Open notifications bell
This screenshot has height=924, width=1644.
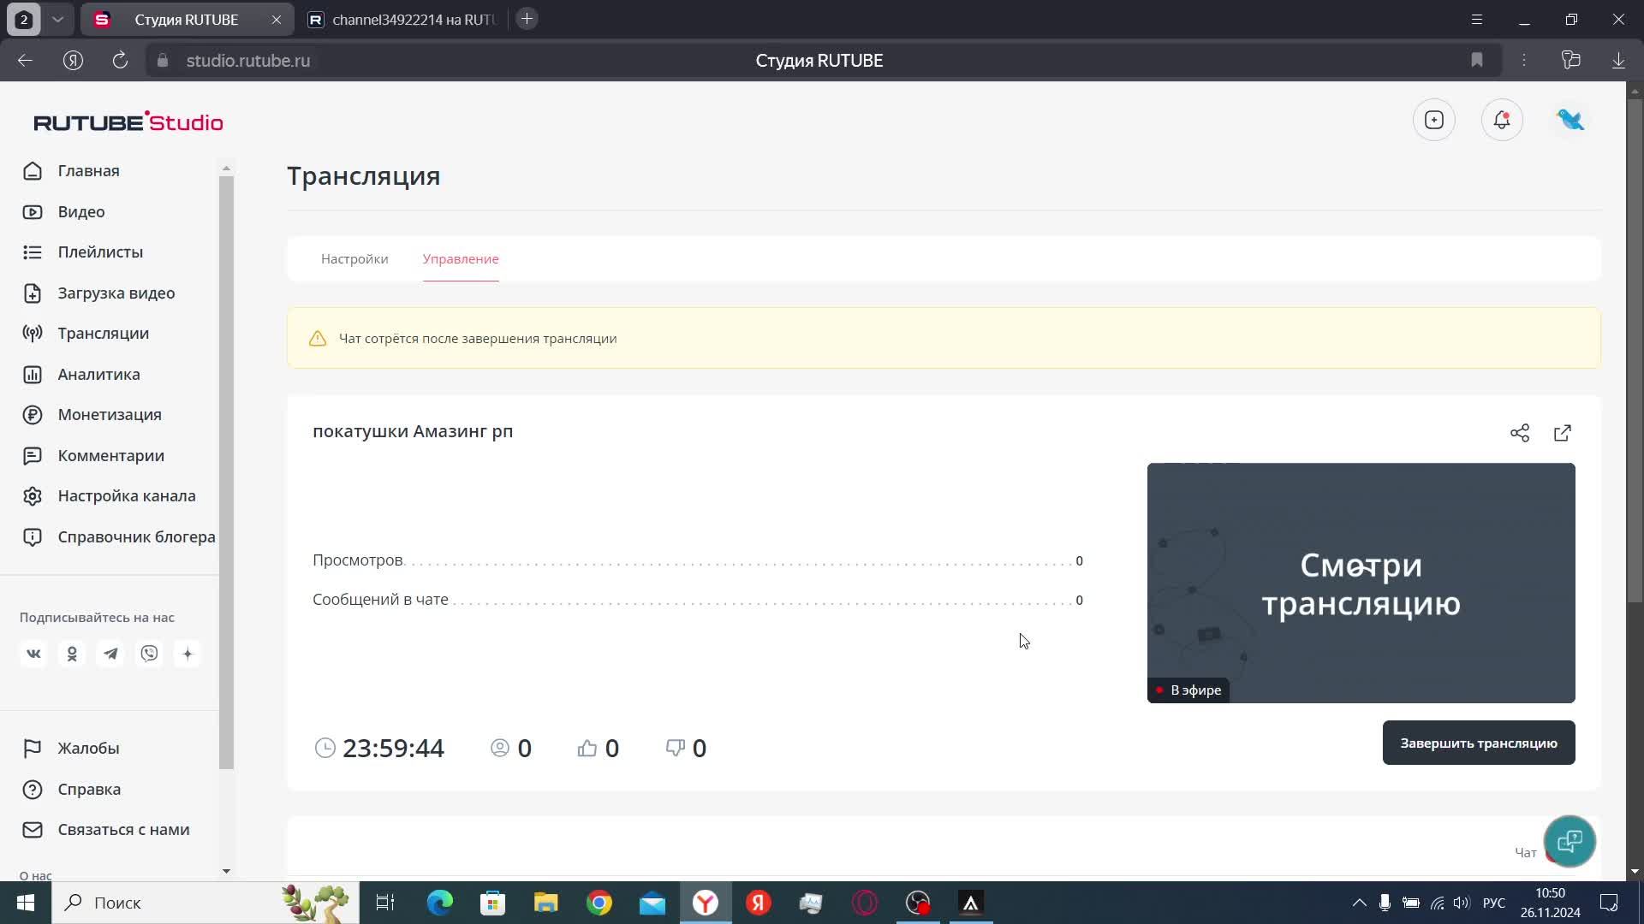(x=1502, y=120)
